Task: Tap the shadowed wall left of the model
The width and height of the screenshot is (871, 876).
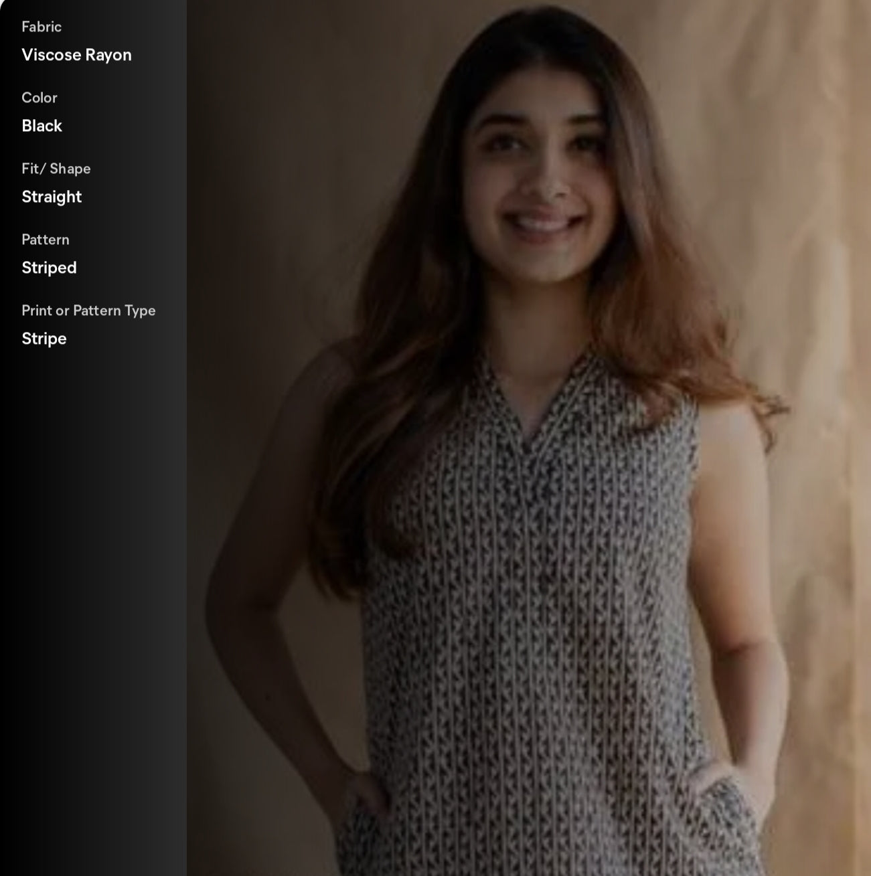Action: tap(268, 201)
